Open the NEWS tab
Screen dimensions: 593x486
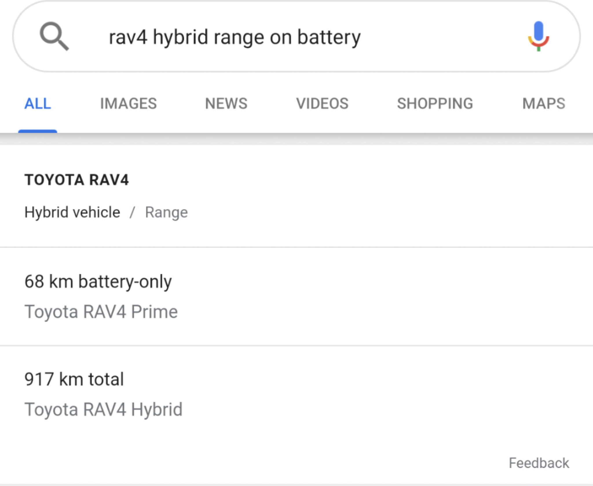226,104
